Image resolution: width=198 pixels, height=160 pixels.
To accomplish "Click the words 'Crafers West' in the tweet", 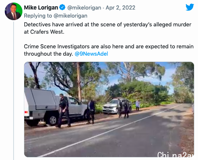I will (47, 32).
